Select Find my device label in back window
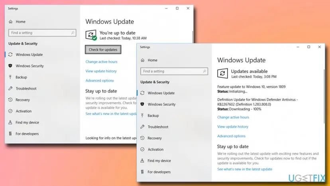Screen dimensions: 330x186 [x=27, y=122]
